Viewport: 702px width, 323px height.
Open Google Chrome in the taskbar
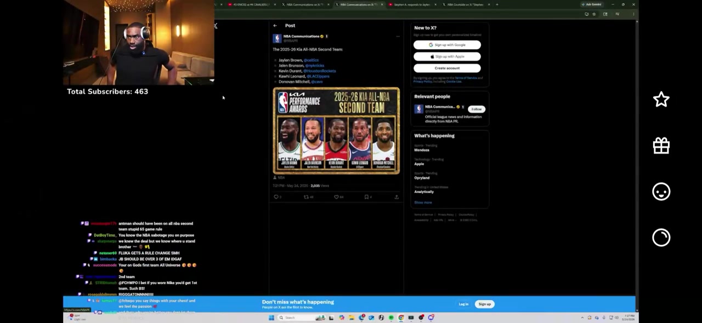pyautogui.click(x=401, y=318)
